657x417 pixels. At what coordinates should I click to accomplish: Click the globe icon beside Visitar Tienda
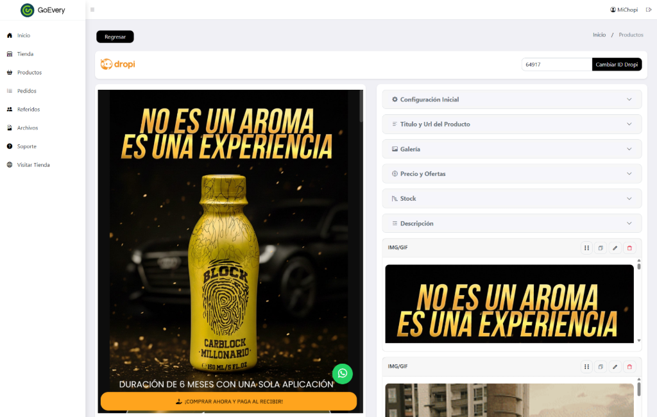tap(10, 165)
